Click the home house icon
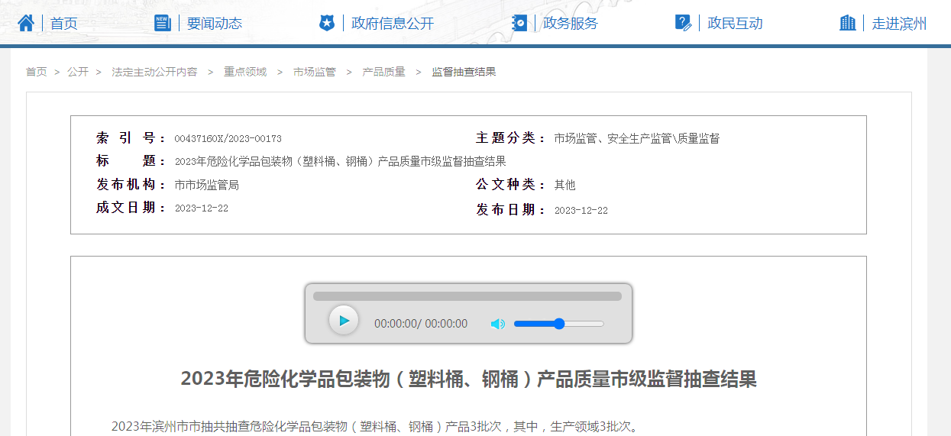The height and width of the screenshot is (436, 951). [26, 23]
